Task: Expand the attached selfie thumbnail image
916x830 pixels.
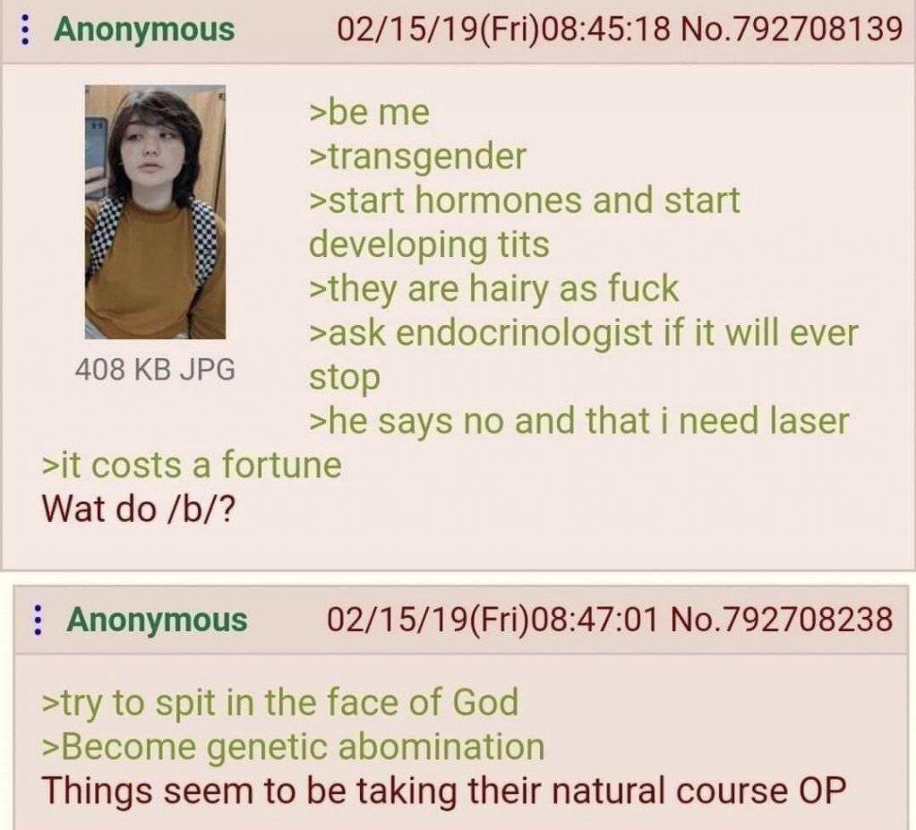Action: (156, 212)
